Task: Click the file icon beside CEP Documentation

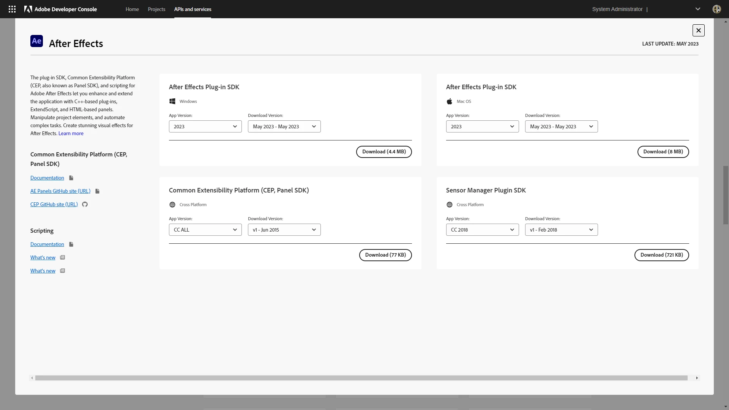Action: pos(71,178)
